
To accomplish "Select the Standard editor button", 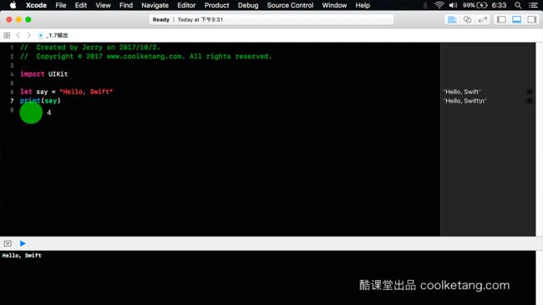I will pos(452,20).
